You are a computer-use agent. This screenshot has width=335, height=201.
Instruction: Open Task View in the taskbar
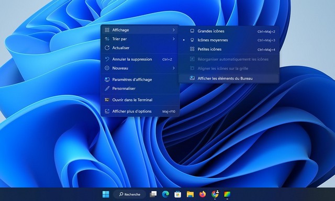[x=153, y=194]
